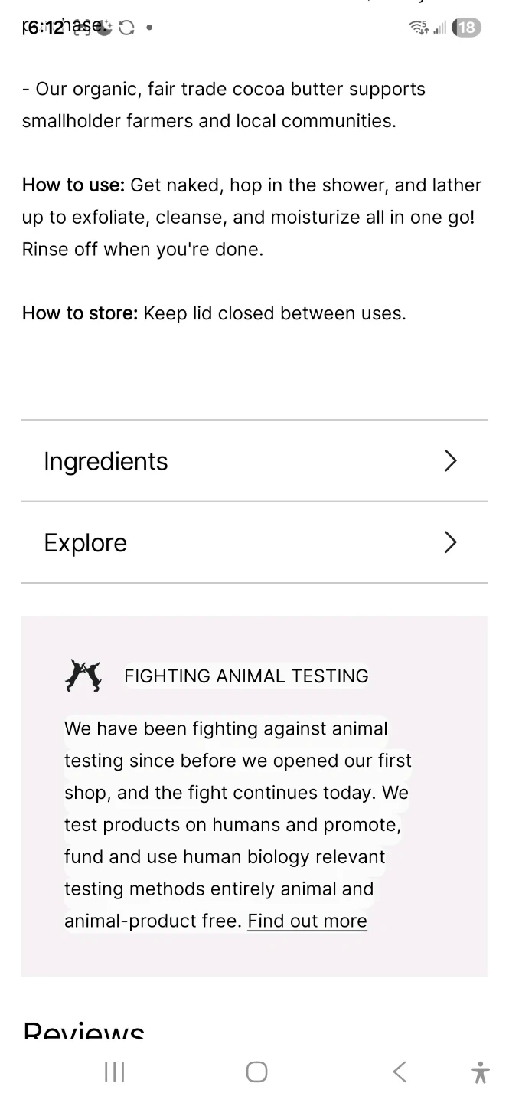Image resolution: width=509 pixels, height=1103 pixels.
Task: Follow the Find out more link
Action: tap(307, 921)
